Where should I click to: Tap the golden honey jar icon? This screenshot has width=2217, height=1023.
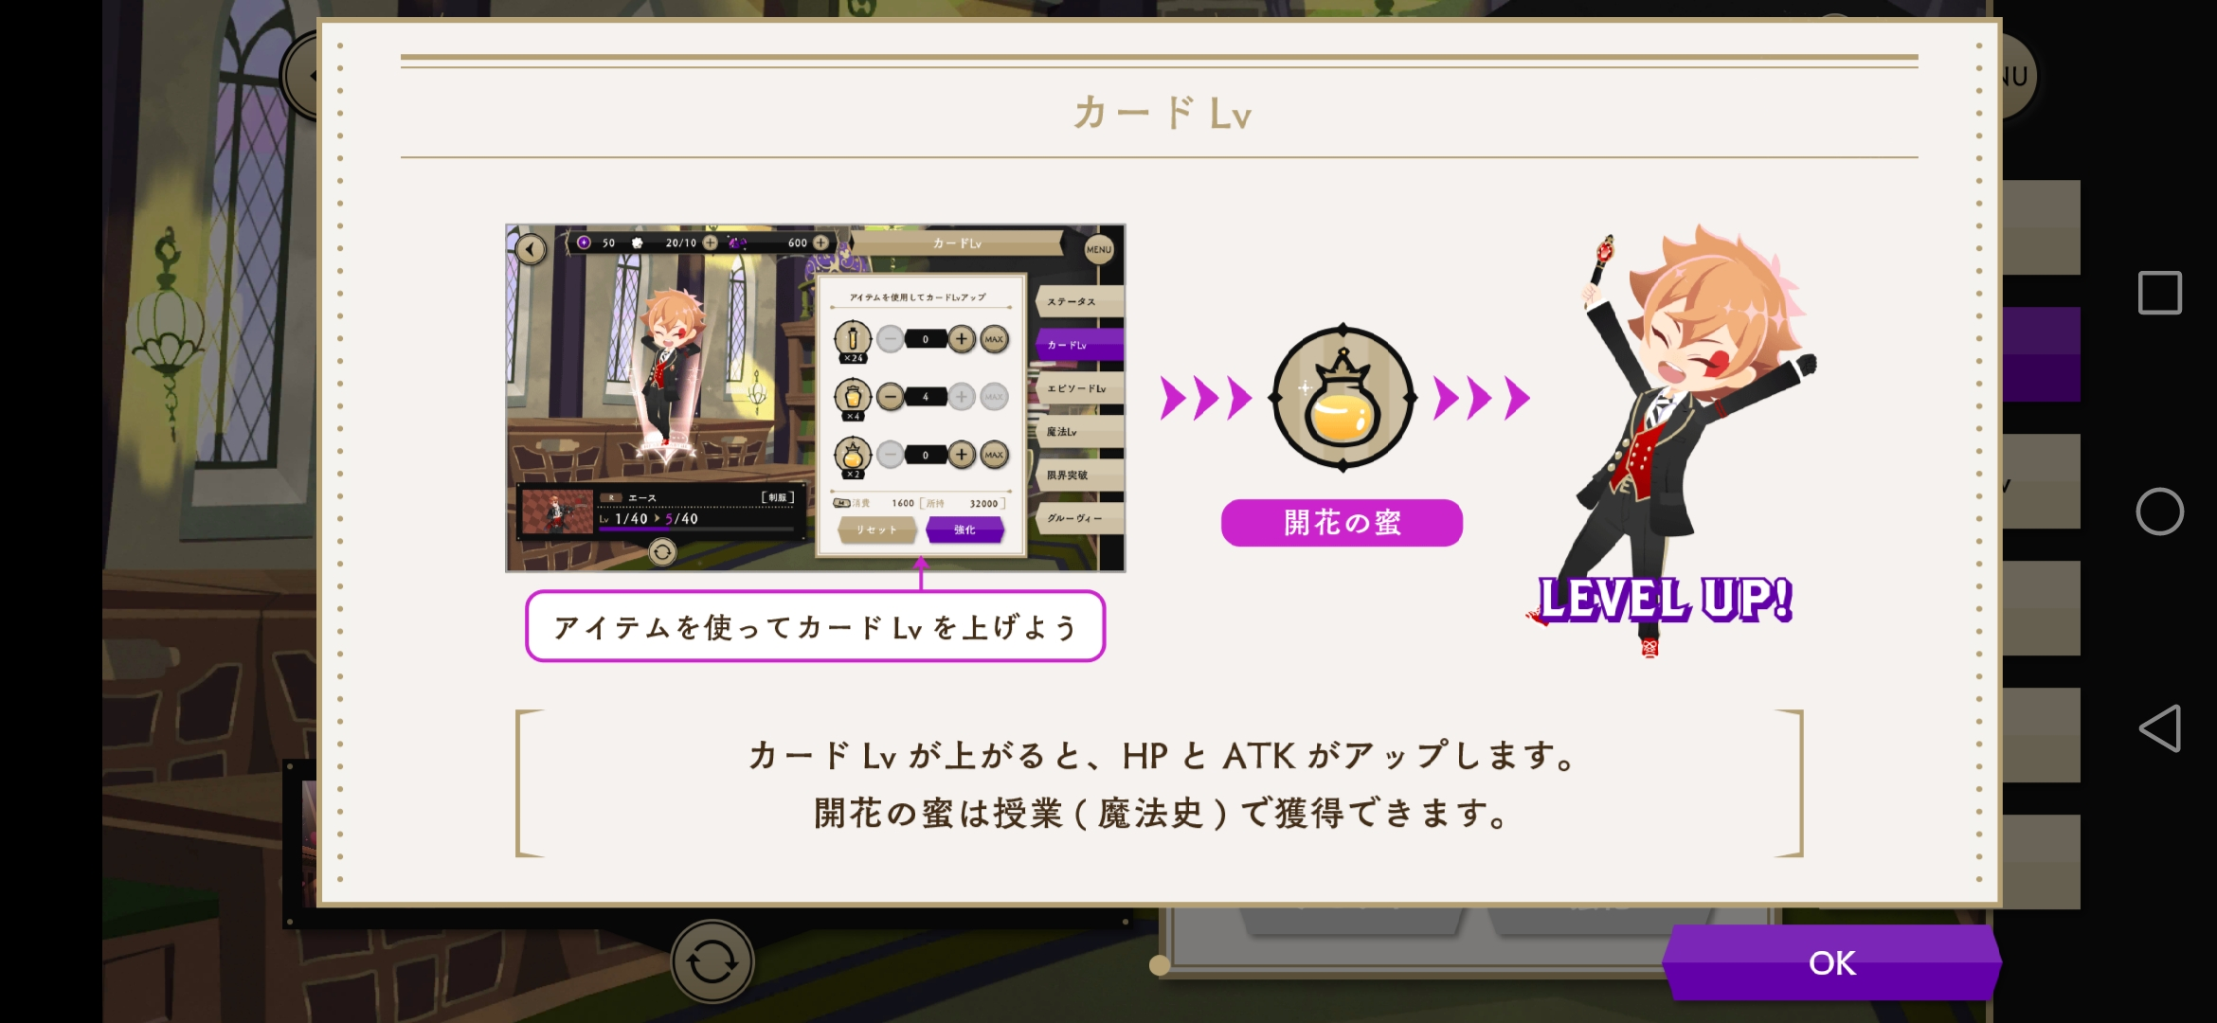(x=1343, y=398)
